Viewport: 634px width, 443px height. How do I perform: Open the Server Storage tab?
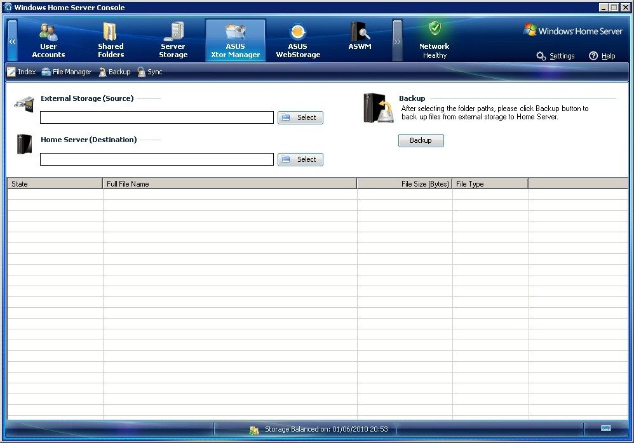click(x=173, y=41)
